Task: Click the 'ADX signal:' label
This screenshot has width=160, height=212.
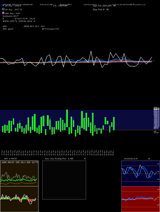Action: (8, 29)
